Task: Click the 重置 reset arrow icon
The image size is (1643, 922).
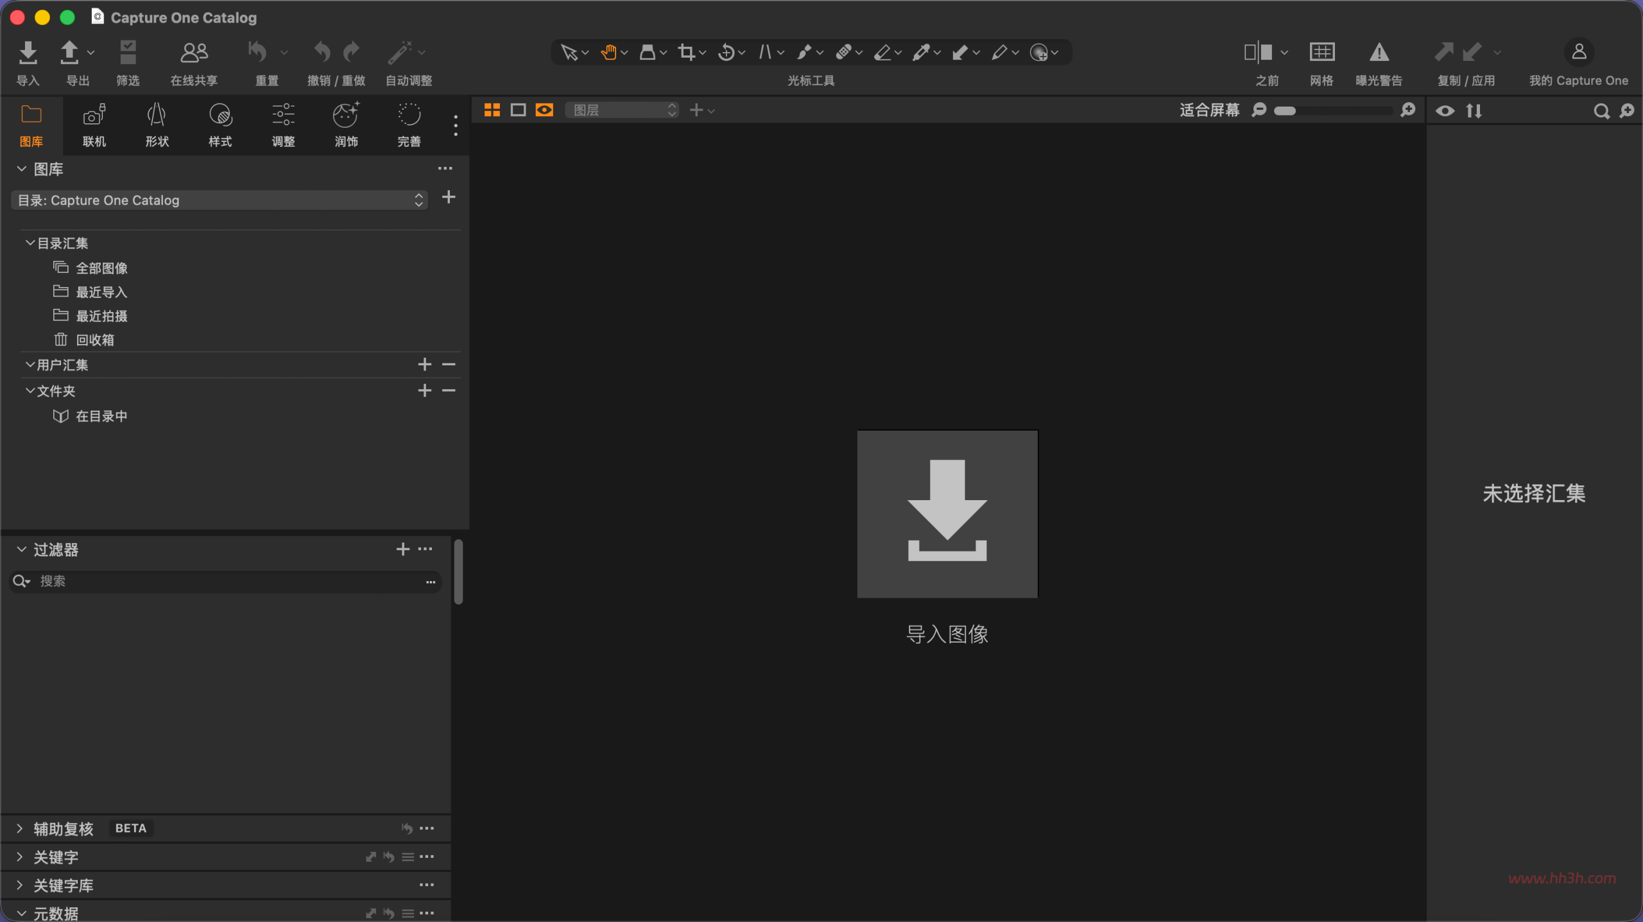Action: click(x=257, y=52)
